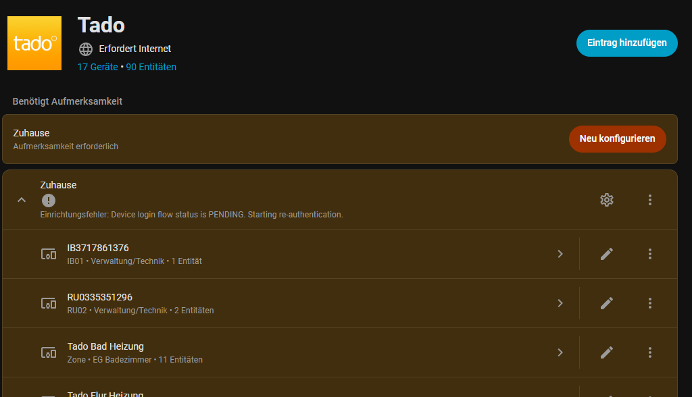Click the Tado logo thumbnail
The height and width of the screenshot is (397, 692).
[x=34, y=43]
